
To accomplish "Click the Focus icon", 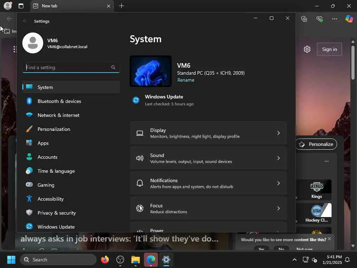I will coord(140,208).
